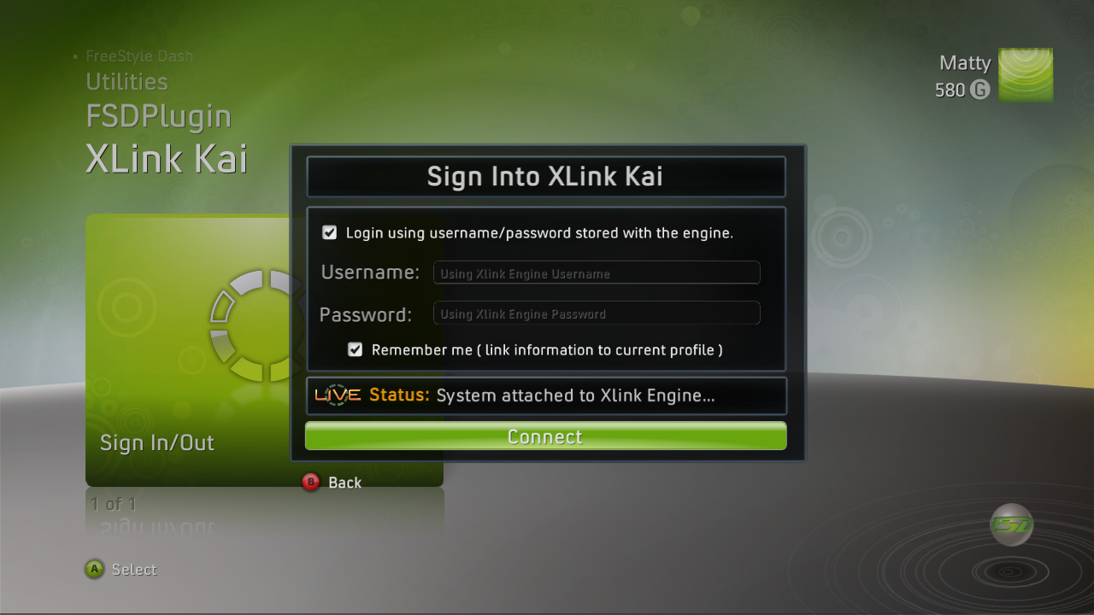Click the Back label text

[344, 483]
